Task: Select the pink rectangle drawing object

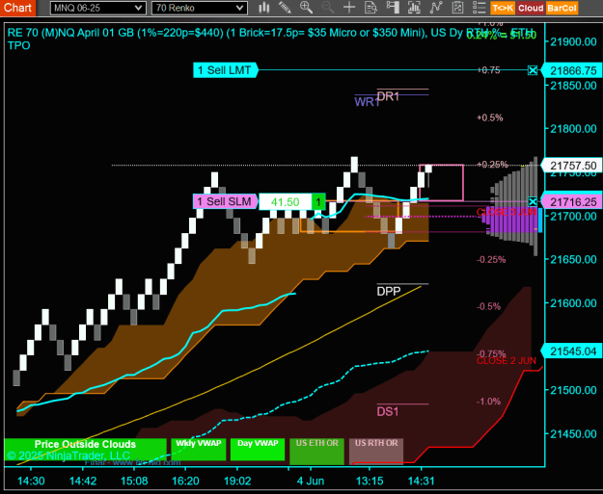Action: [441, 183]
